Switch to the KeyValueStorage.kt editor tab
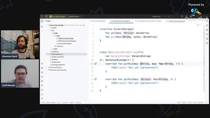The height and width of the screenshot is (118, 210). coord(98,21)
